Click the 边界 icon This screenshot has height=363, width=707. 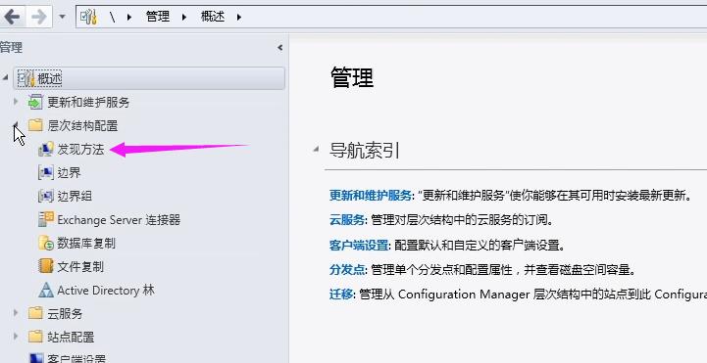click(x=46, y=173)
